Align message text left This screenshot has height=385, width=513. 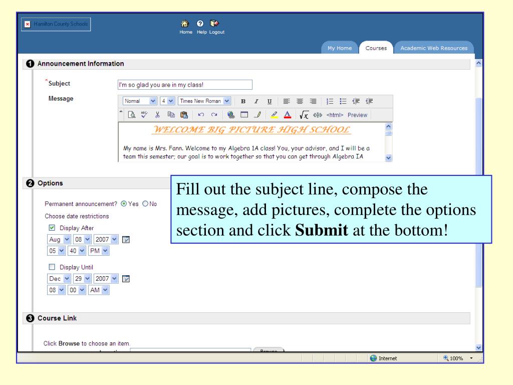click(287, 101)
